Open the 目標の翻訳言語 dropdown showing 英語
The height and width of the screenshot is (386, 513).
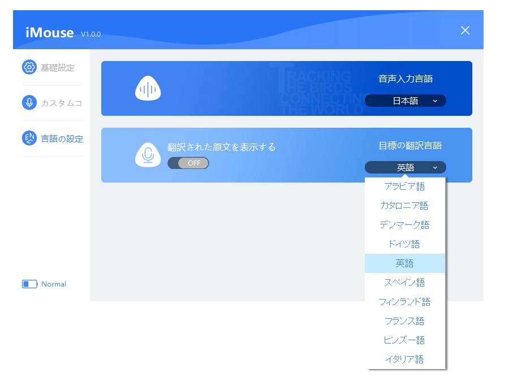coord(404,167)
